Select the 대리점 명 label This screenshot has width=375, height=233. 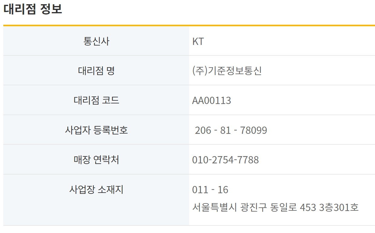(x=96, y=71)
